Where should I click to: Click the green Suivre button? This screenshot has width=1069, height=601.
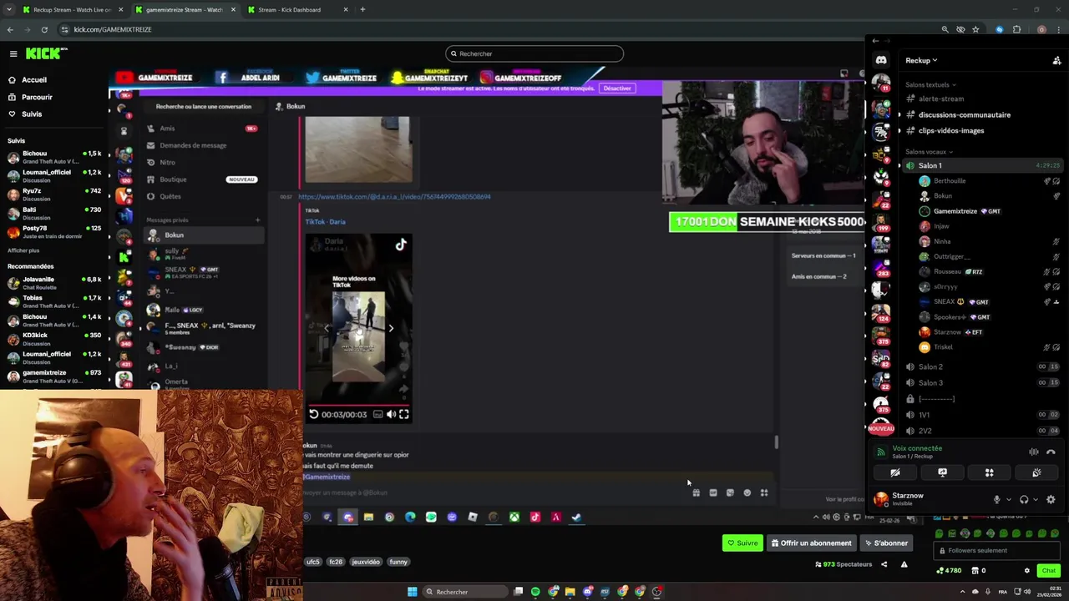pos(742,543)
